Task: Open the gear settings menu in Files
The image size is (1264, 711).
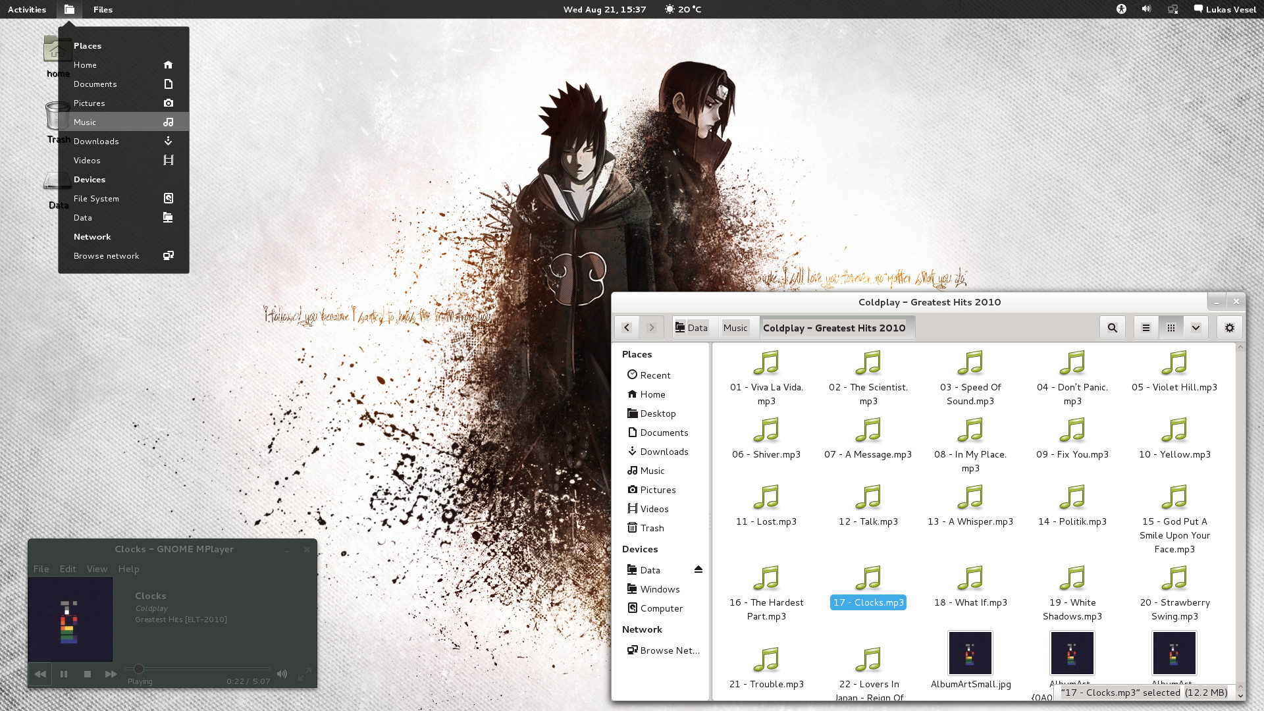Action: [x=1229, y=327]
